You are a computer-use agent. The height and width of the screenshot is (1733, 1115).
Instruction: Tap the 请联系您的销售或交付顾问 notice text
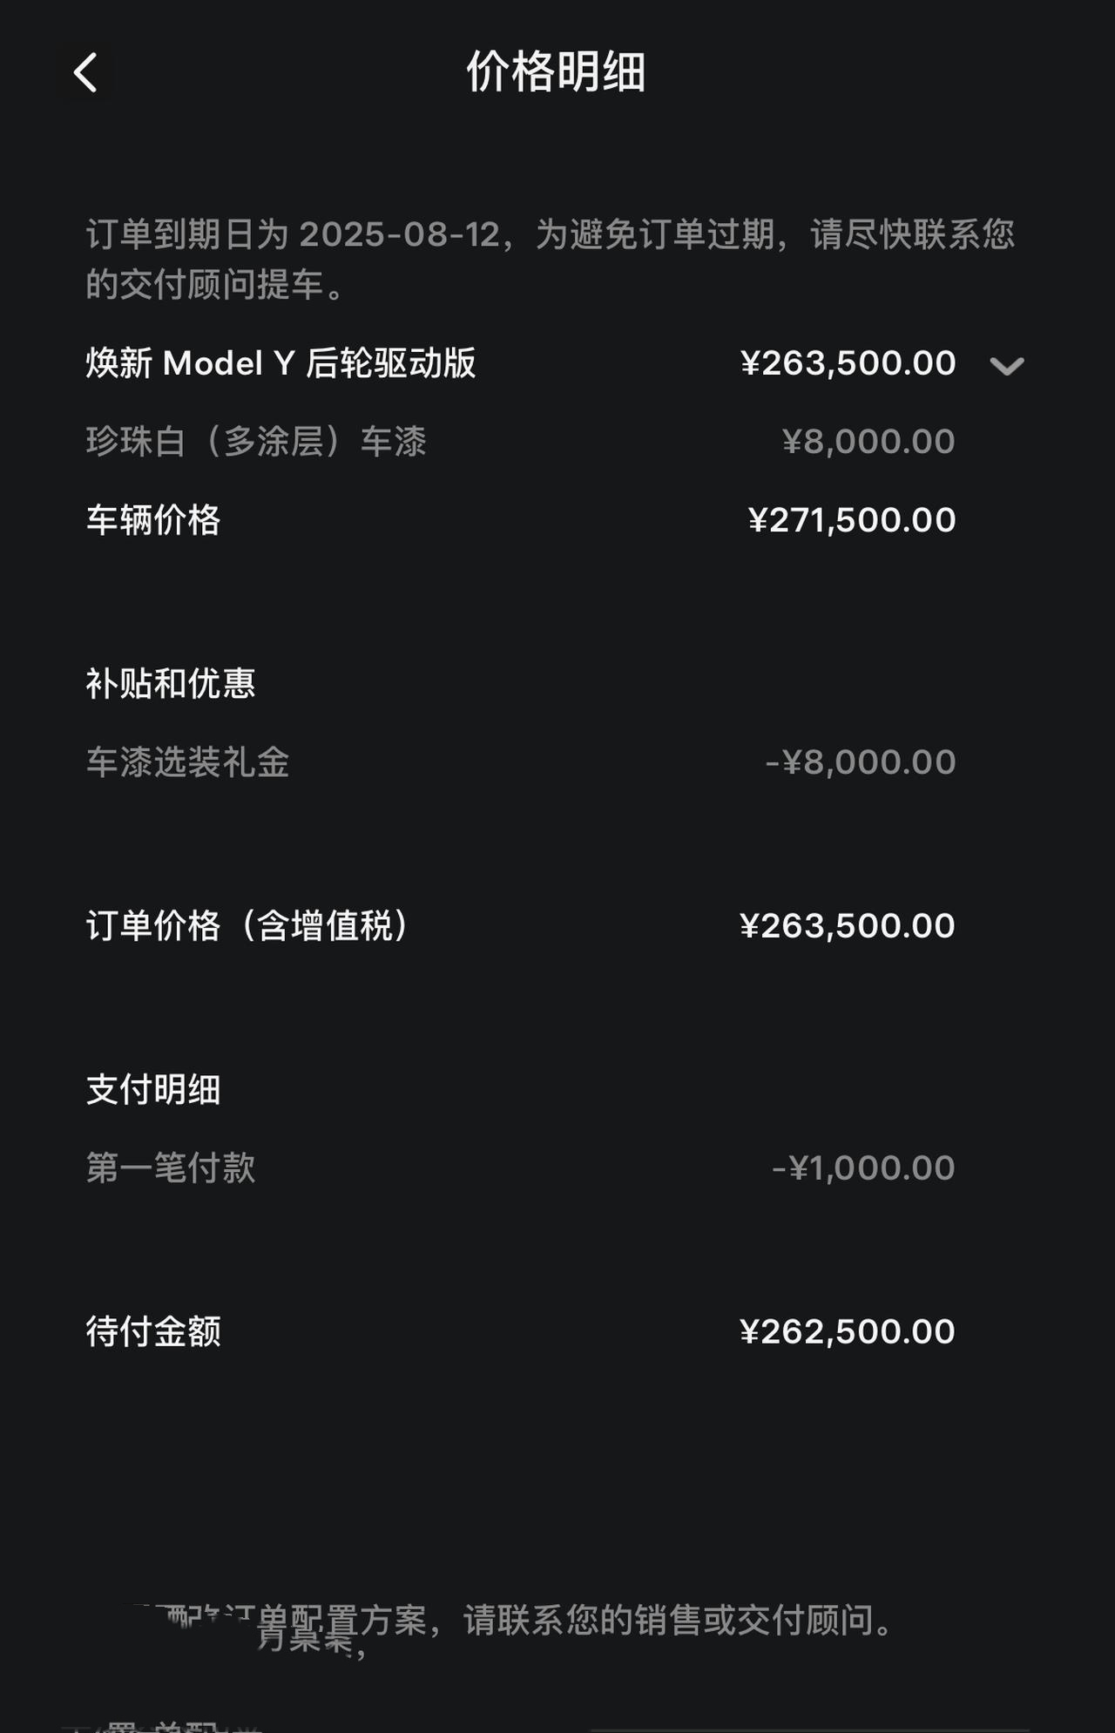pos(678,1621)
